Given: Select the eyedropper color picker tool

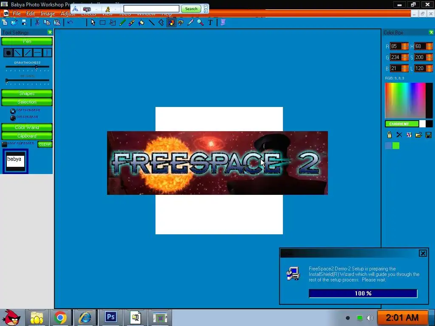Looking at the screenshot, I should (191, 22).
